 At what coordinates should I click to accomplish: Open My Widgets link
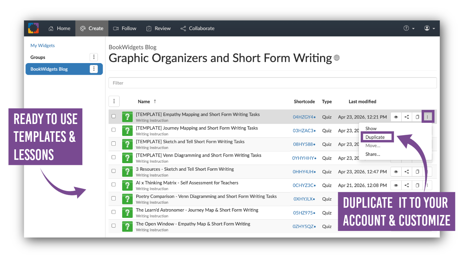[42, 45]
